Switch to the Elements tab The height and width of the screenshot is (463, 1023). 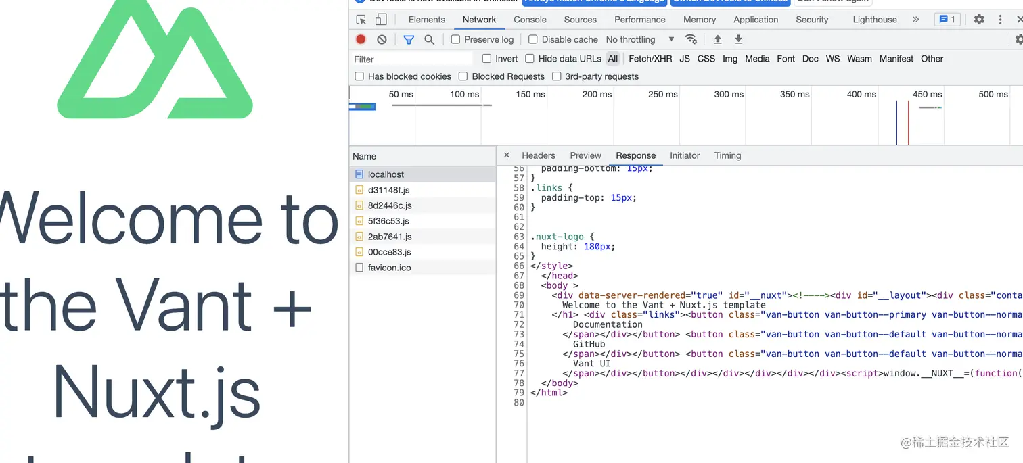click(427, 20)
